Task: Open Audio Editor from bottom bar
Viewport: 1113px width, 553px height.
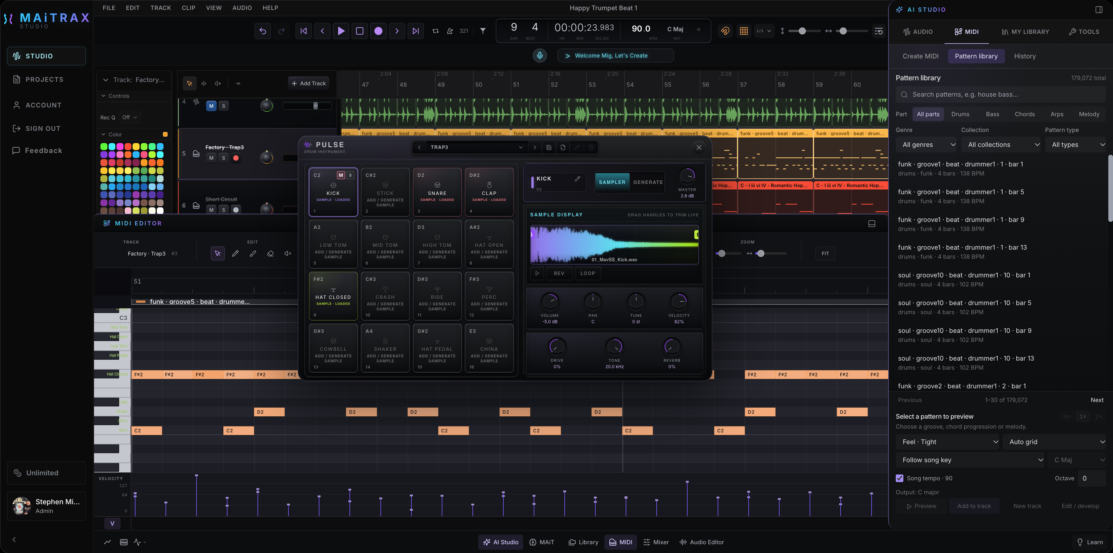Action: (702, 542)
